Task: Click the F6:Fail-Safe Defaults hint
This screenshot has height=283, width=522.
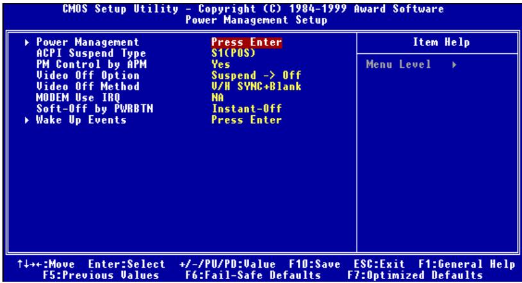Action: 253,275
